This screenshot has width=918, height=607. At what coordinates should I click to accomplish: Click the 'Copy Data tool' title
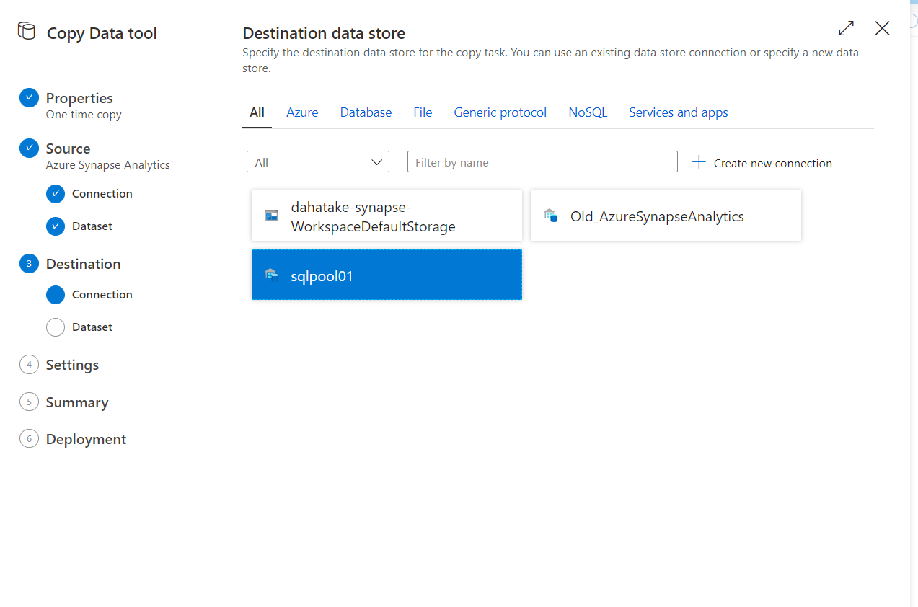pyautogui.click(x=102, y=33)
